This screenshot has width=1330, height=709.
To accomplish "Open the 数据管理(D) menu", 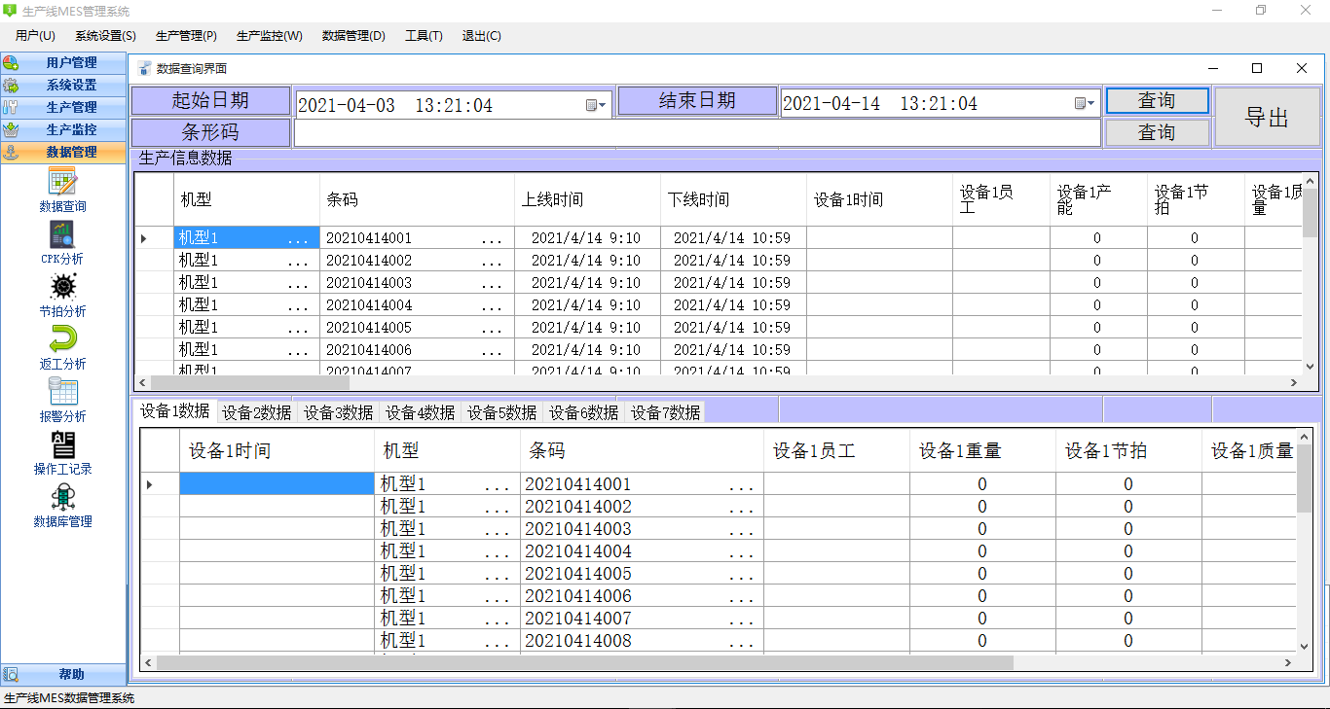I will 353,36.
